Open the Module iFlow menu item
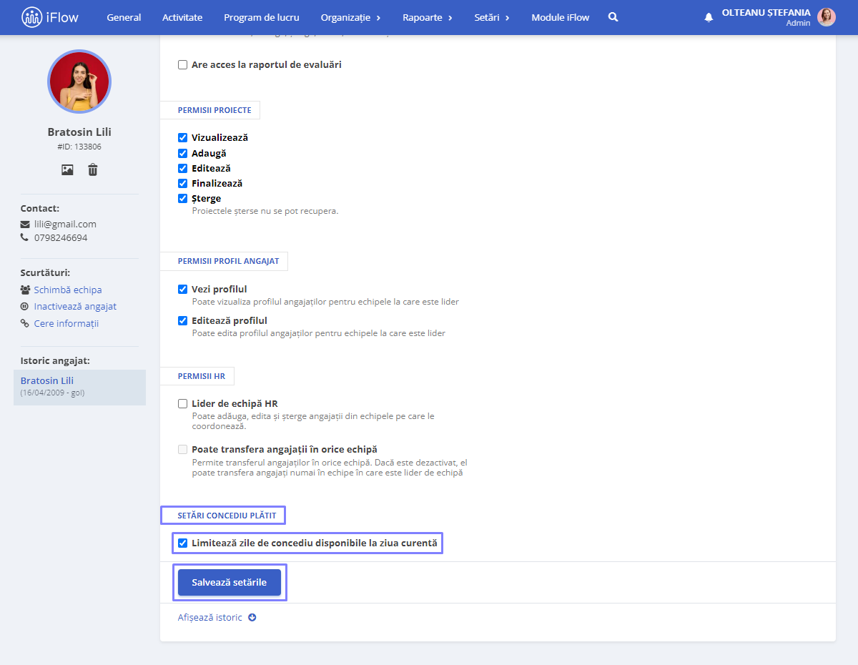The width and height of the screenshot is (858, 665). 561,17
